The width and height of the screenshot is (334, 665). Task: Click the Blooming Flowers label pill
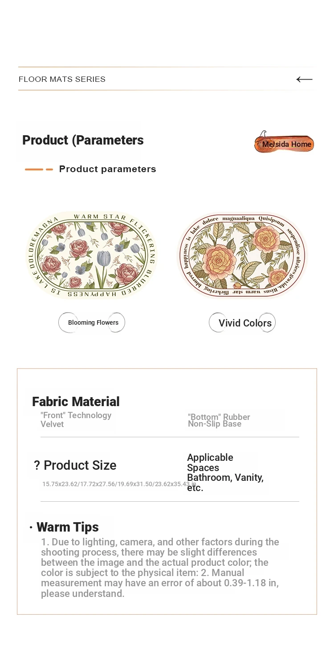click(92, 322)
